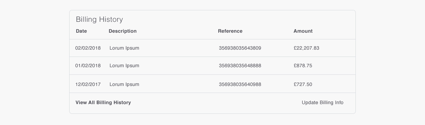Screen dimensions: 425x125
Task: Click Lorum Ipsum in the 02/02/2018 row
Action: [124, 48]
